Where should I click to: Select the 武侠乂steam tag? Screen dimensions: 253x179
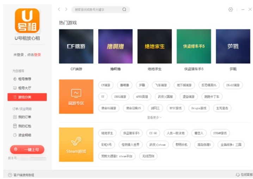tap(157, 144)
